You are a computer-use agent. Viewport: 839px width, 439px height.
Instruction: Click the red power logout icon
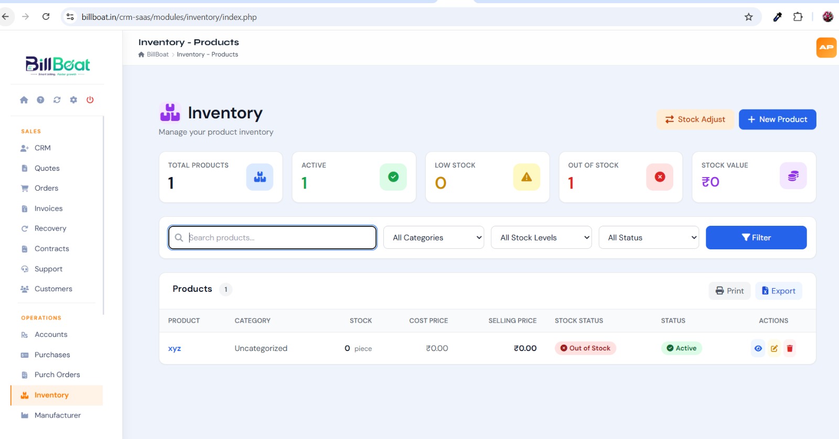click(90, 100)
